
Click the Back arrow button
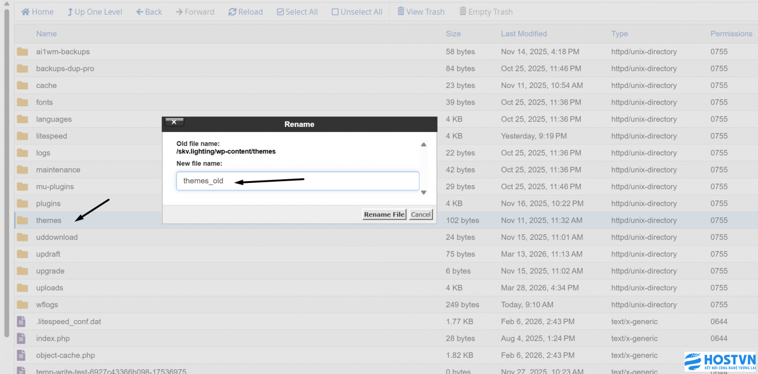pyautogui.click(x=149, y=12)
